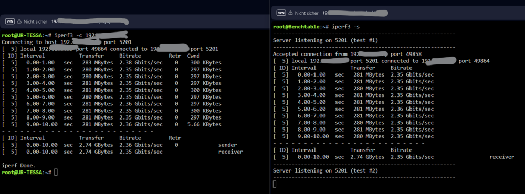Image resolution: width=525 pixels, height=194 pixels.
Task: Click 'iperf Done.' line
Action: (19, 166)
